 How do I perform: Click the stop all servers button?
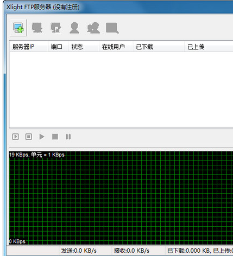click(29, 137)
